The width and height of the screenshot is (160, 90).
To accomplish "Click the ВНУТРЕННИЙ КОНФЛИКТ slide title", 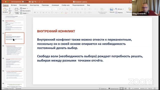I will [56, 31].
